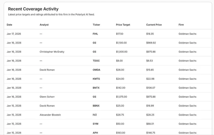Click the Firm column header
The height and width of the screenshot is (135, 214).
[181, 25]
